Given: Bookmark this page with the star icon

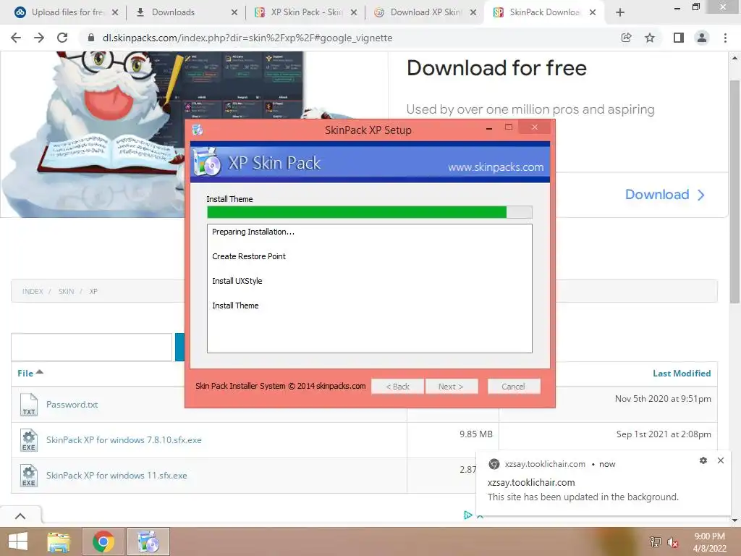Looking at the screenshot, I should pyautogui.click(x=650, y=38).
